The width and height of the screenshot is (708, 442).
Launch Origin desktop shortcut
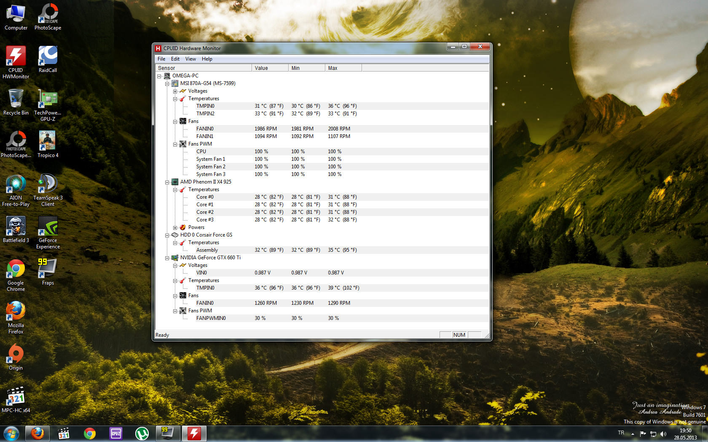16,357
